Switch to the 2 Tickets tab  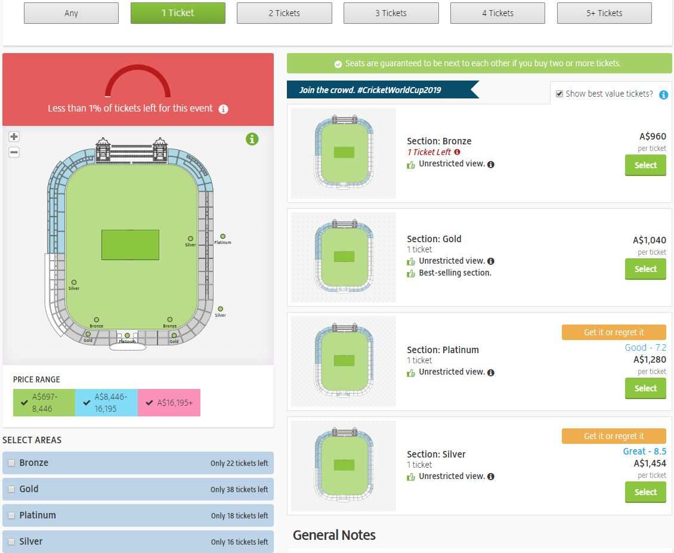tap(284, 13)
